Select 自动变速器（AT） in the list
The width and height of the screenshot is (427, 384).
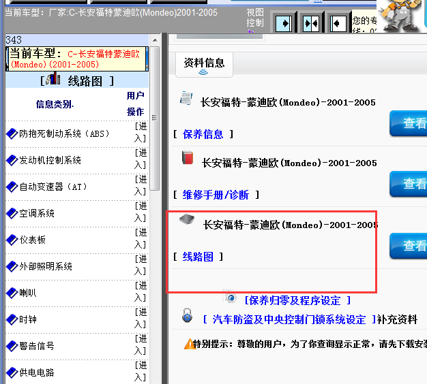[x=53, y=187]
